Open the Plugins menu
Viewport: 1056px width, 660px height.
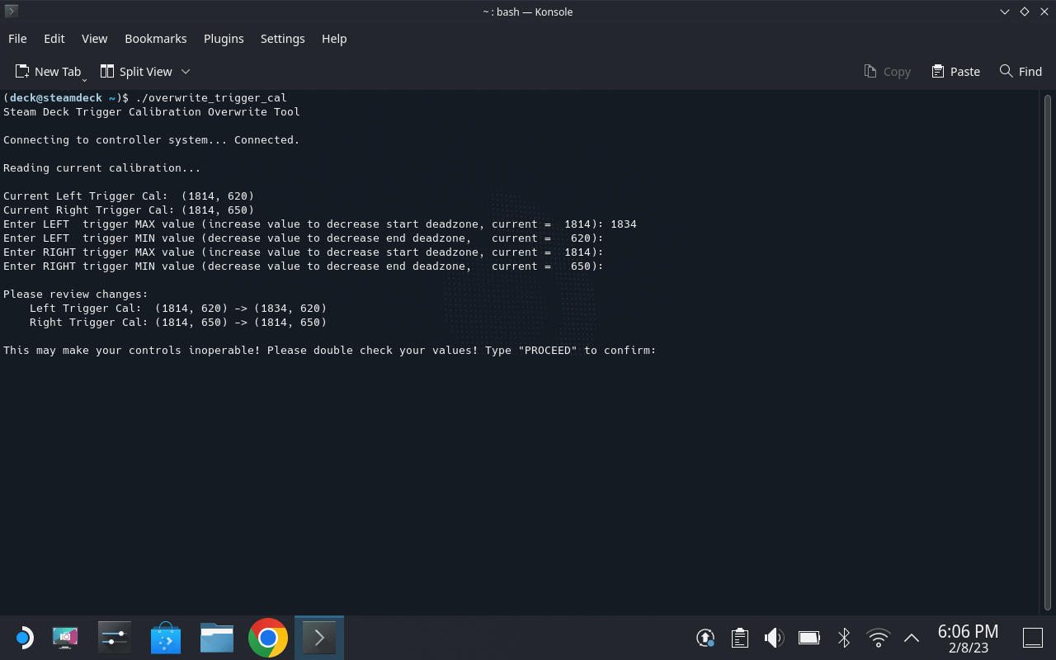[x=224, y=39]
